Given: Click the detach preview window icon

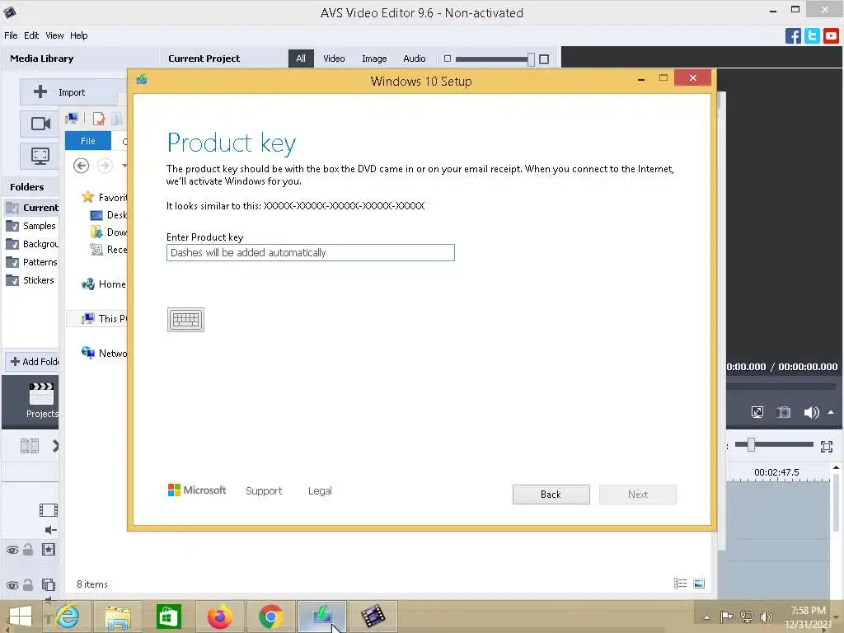Looking at the screenshot, I should (x=757, y=412).
